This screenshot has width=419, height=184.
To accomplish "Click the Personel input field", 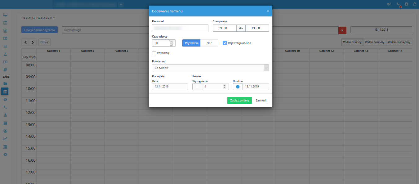I will tap(180, 28).
